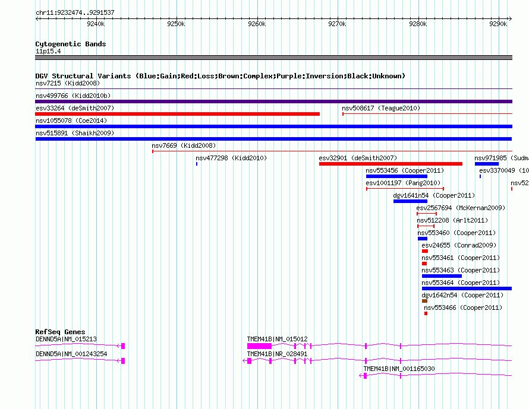
Task: Click the nsv512208 (Arlt2011) label
Action: (x=452, y=220)
